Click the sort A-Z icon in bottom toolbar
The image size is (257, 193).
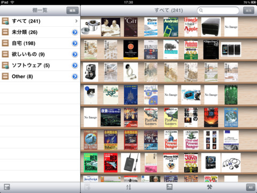[128, 187]
